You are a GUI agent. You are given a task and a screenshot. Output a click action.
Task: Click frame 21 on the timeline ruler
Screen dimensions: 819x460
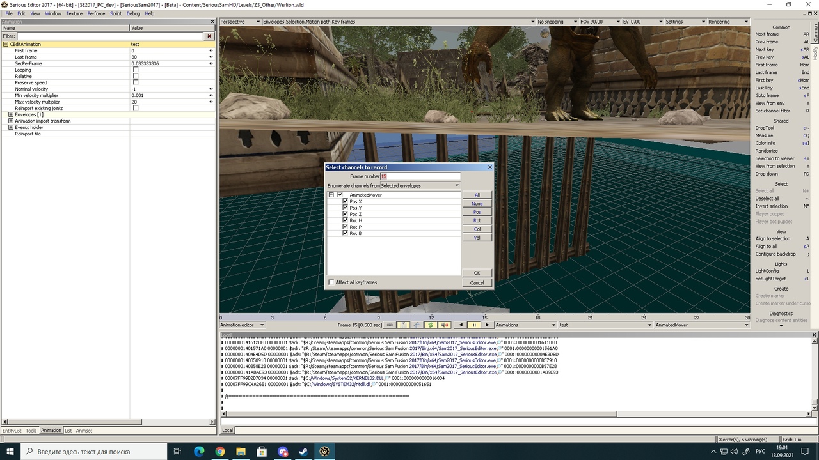(591, 318)
